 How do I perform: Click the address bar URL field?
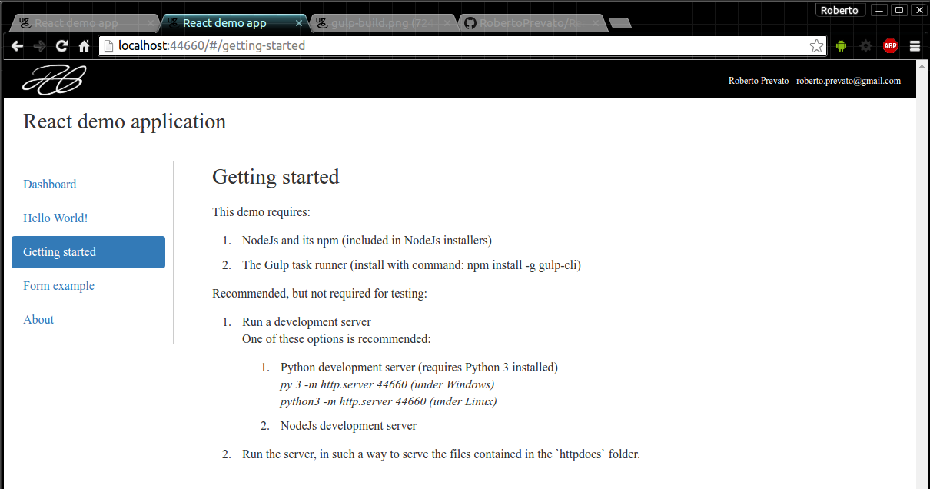pyautogui.click(x=461, y=46)
